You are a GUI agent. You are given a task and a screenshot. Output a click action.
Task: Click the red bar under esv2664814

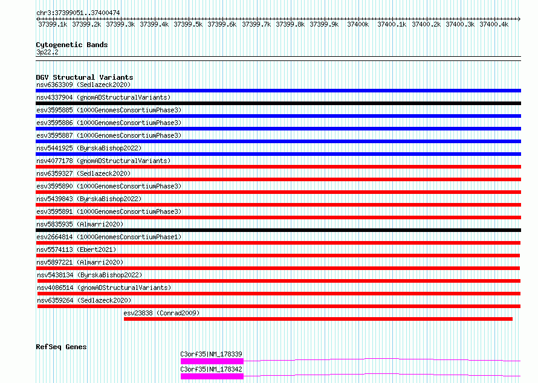tap(278, 243)
